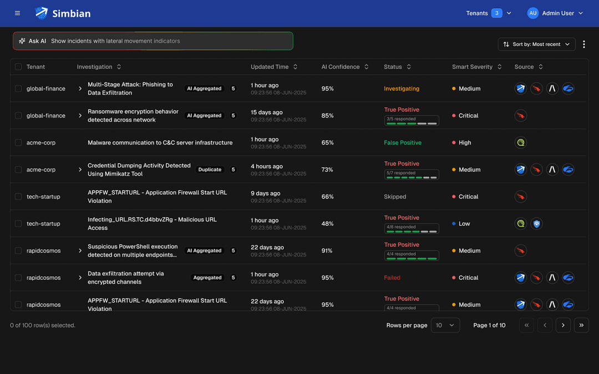
Task: Click the AU user avatar
Action: tap(532, 13)
